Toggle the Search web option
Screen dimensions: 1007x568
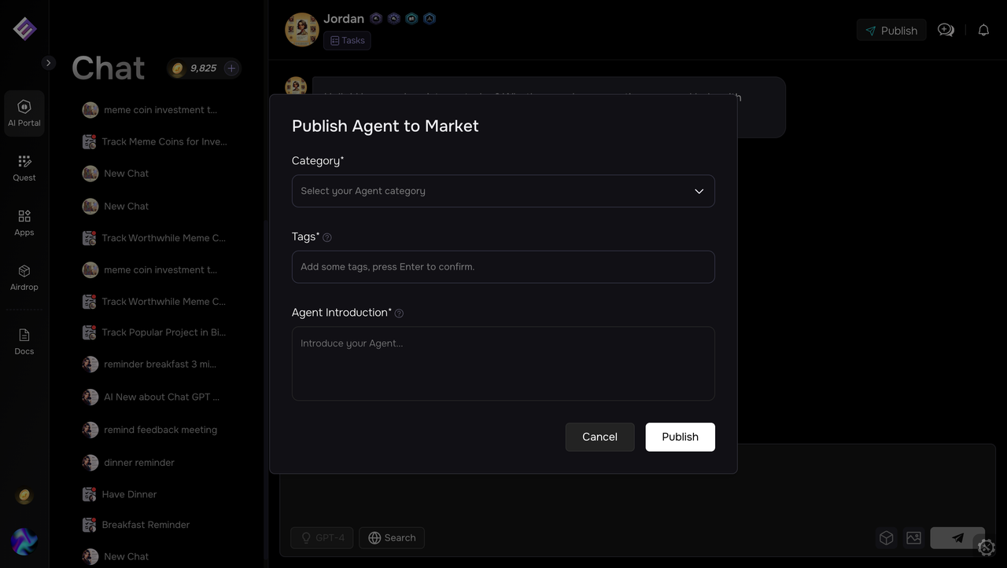pos(392,537)
